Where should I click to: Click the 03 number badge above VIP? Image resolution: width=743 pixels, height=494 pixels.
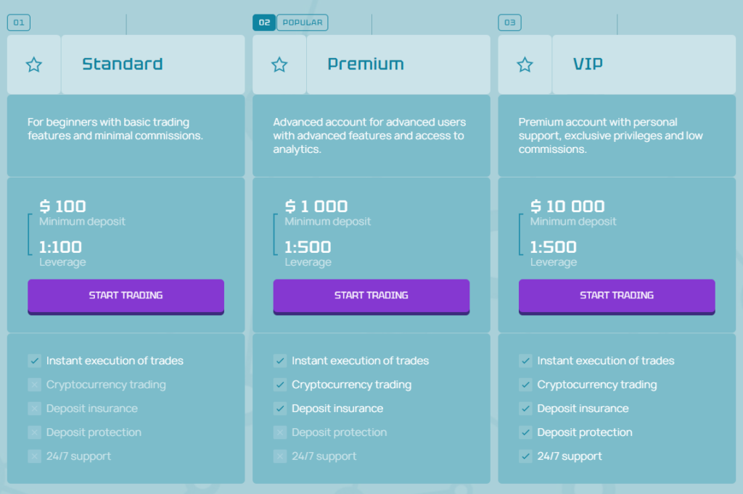[x=509, y=23]
